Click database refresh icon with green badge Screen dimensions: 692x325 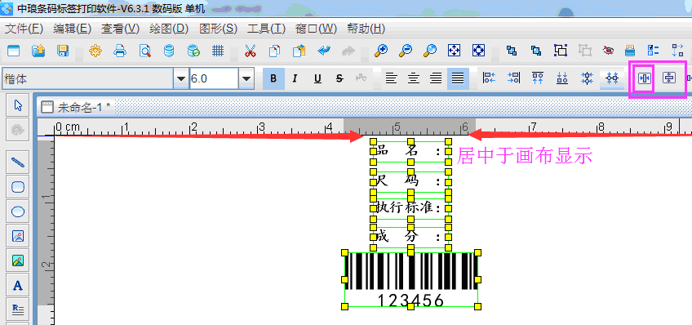(193, 51)
